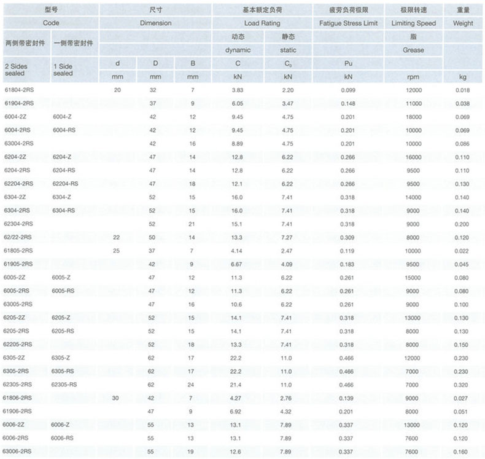This screenshot has height=459, width=485.
Task: Click the 1 Side sealed label
Action: point(63,69)
